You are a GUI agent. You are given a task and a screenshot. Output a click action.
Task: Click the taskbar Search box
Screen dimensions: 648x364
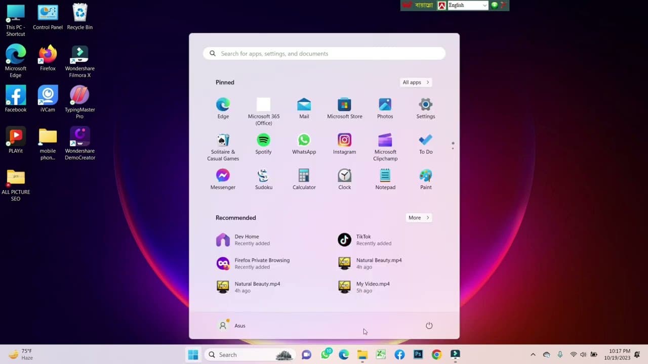[250, 355]
